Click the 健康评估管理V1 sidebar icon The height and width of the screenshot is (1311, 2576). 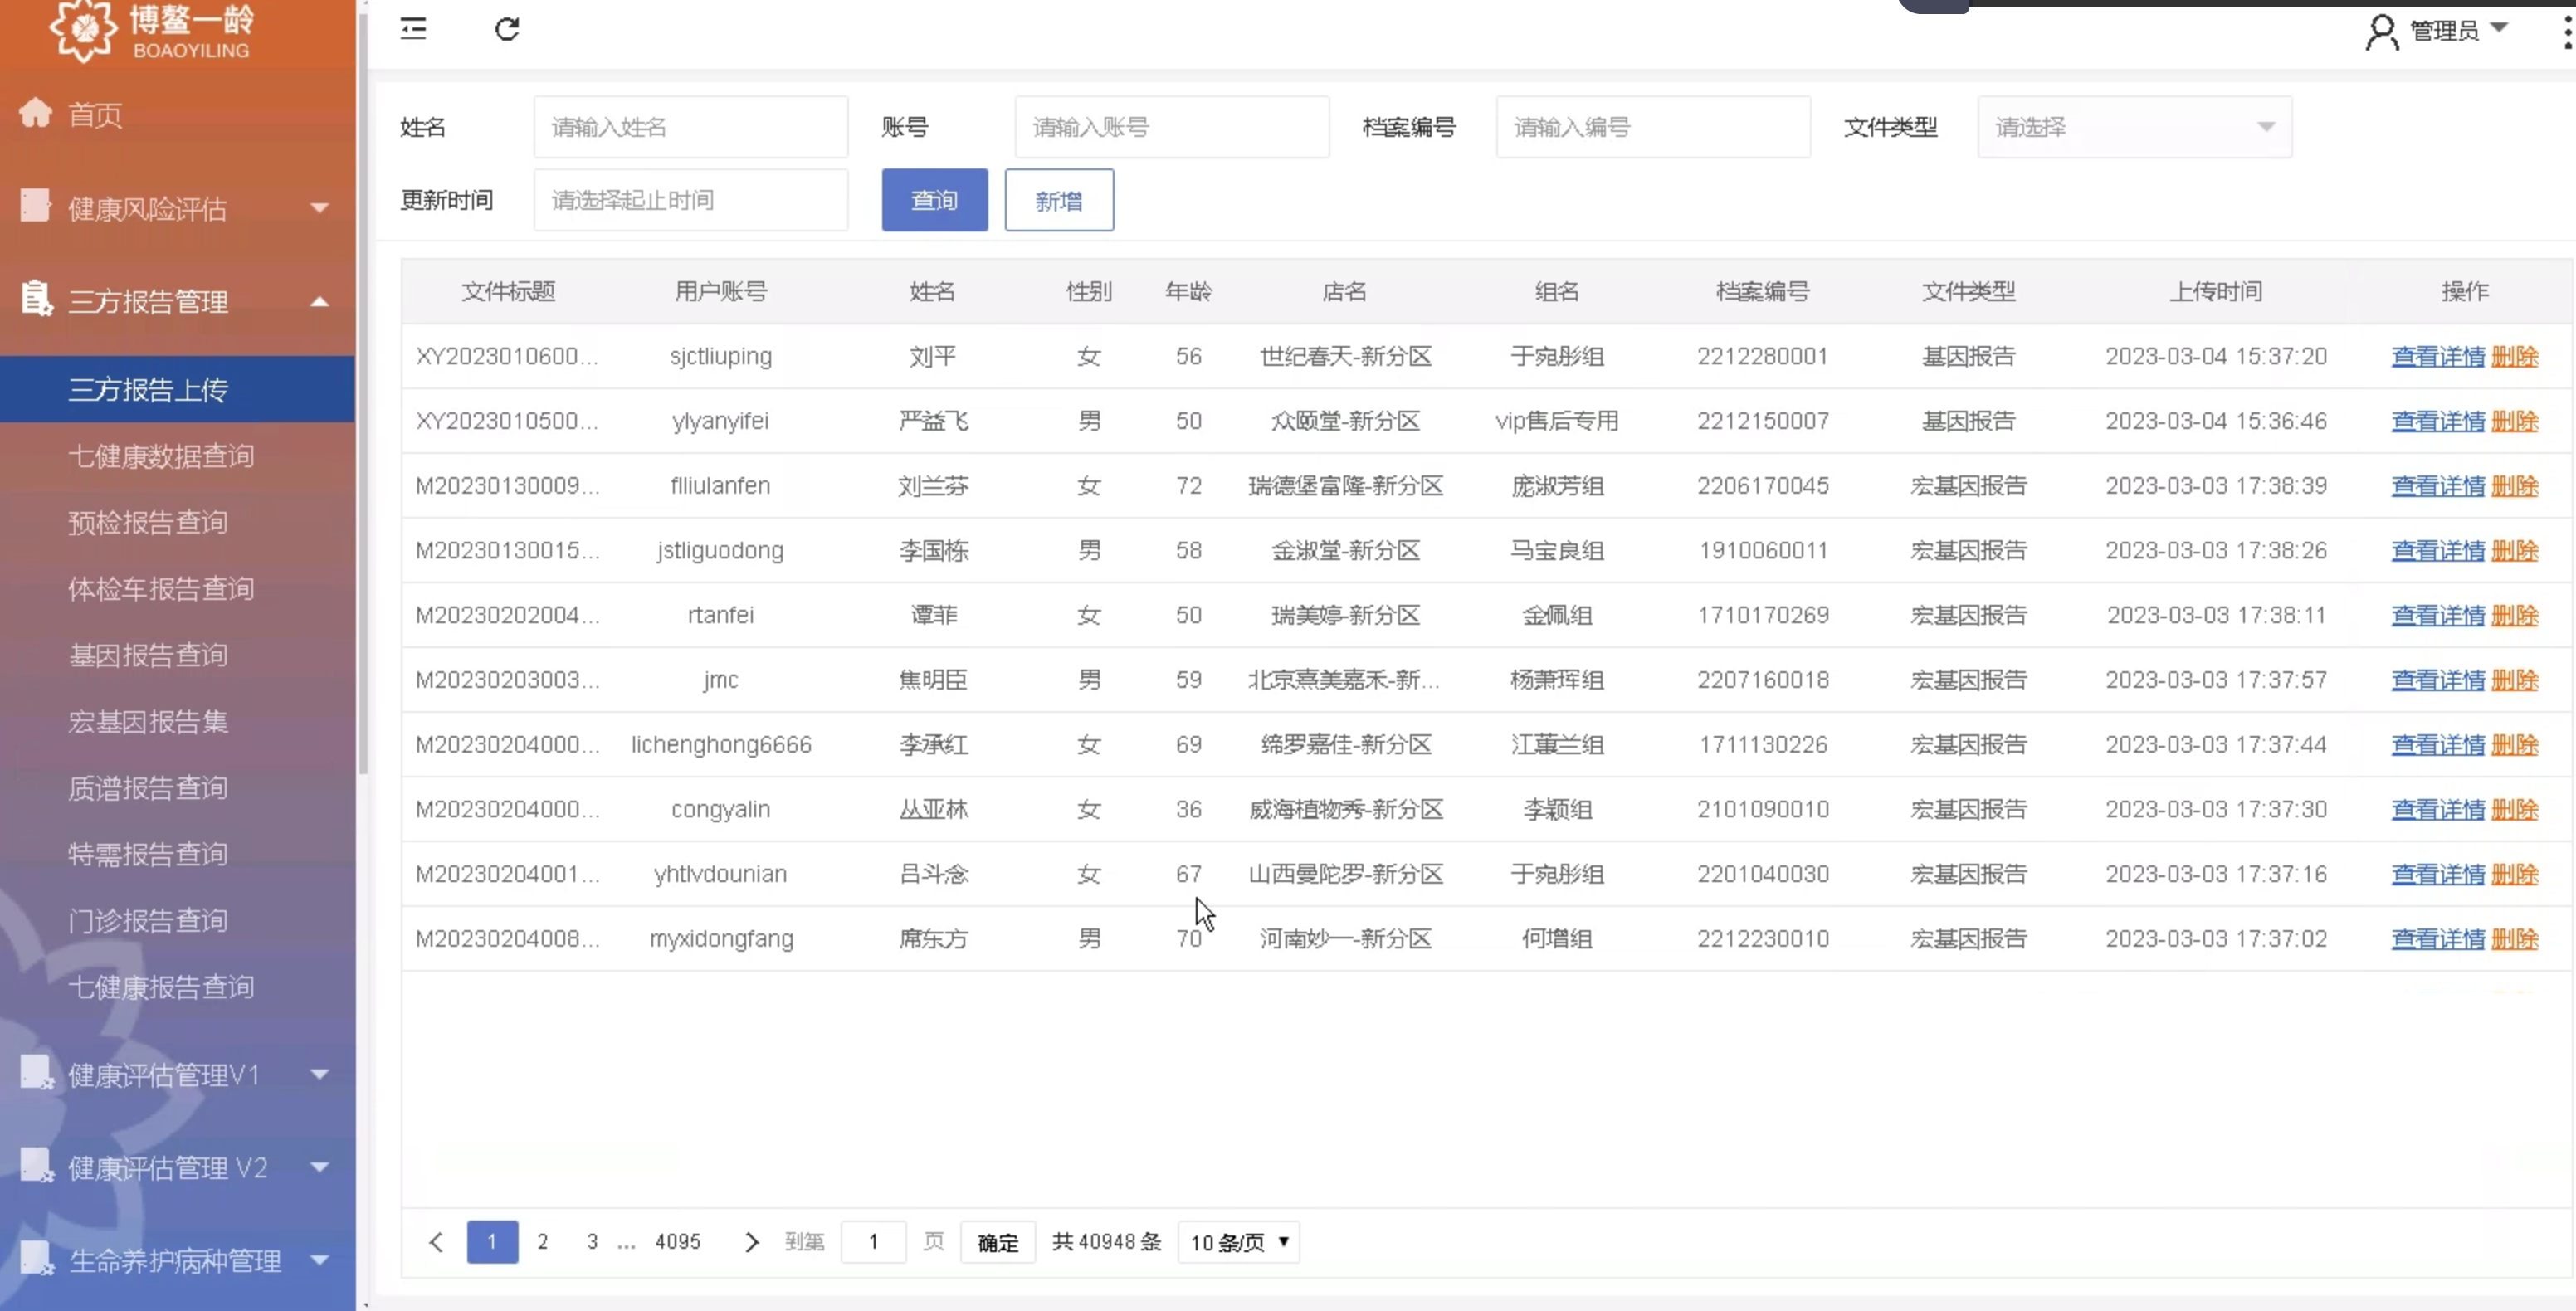(37, 1073)
